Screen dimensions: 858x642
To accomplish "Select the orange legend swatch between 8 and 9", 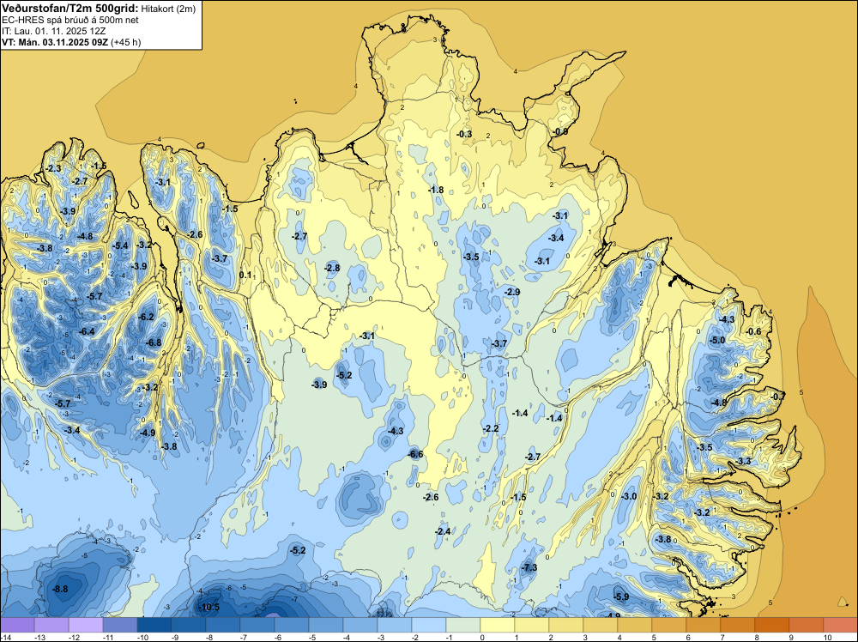I will (x=771, y=625).
